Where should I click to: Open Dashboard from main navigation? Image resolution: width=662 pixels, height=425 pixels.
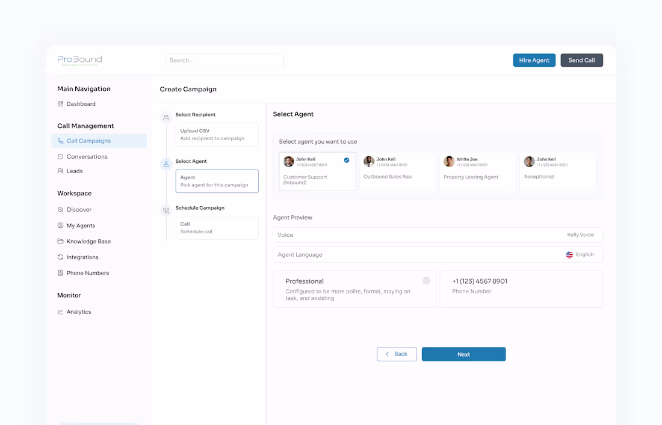tap(81, 104)
